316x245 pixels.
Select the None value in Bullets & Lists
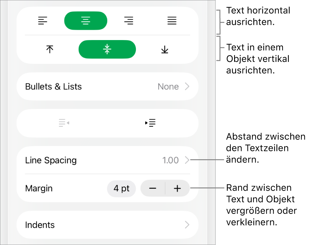pyautogui.click(x=168, y=87)
